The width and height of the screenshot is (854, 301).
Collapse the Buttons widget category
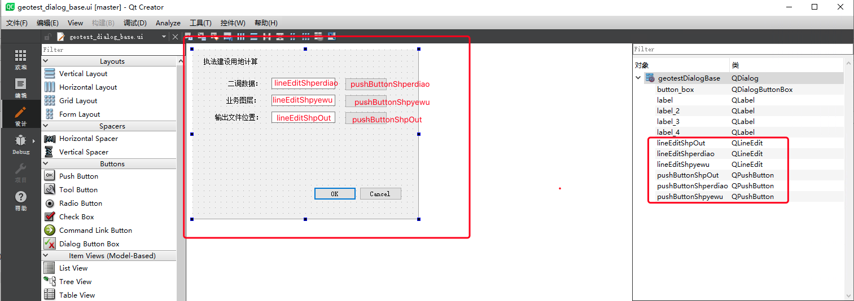click(46, 164)
